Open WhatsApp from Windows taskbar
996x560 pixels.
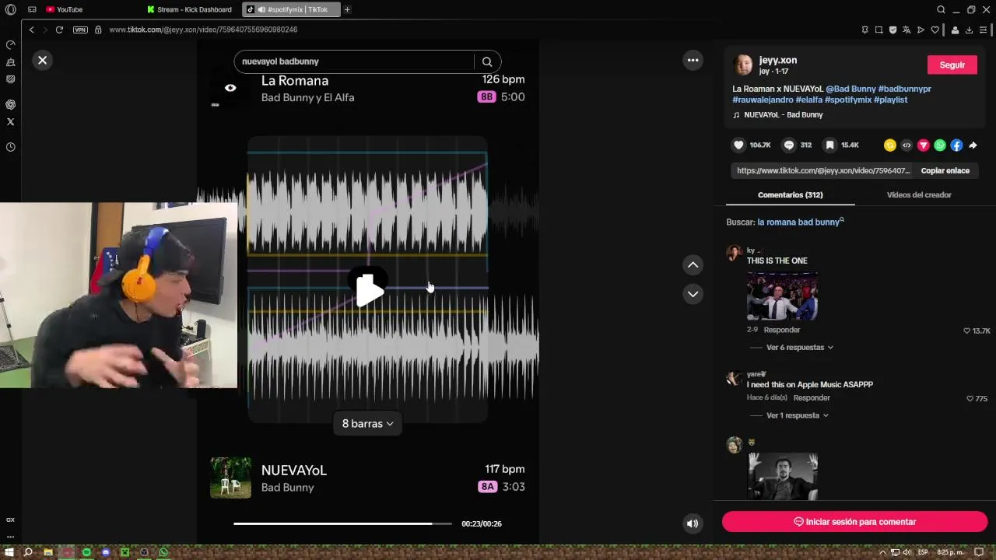pos(163,552)
